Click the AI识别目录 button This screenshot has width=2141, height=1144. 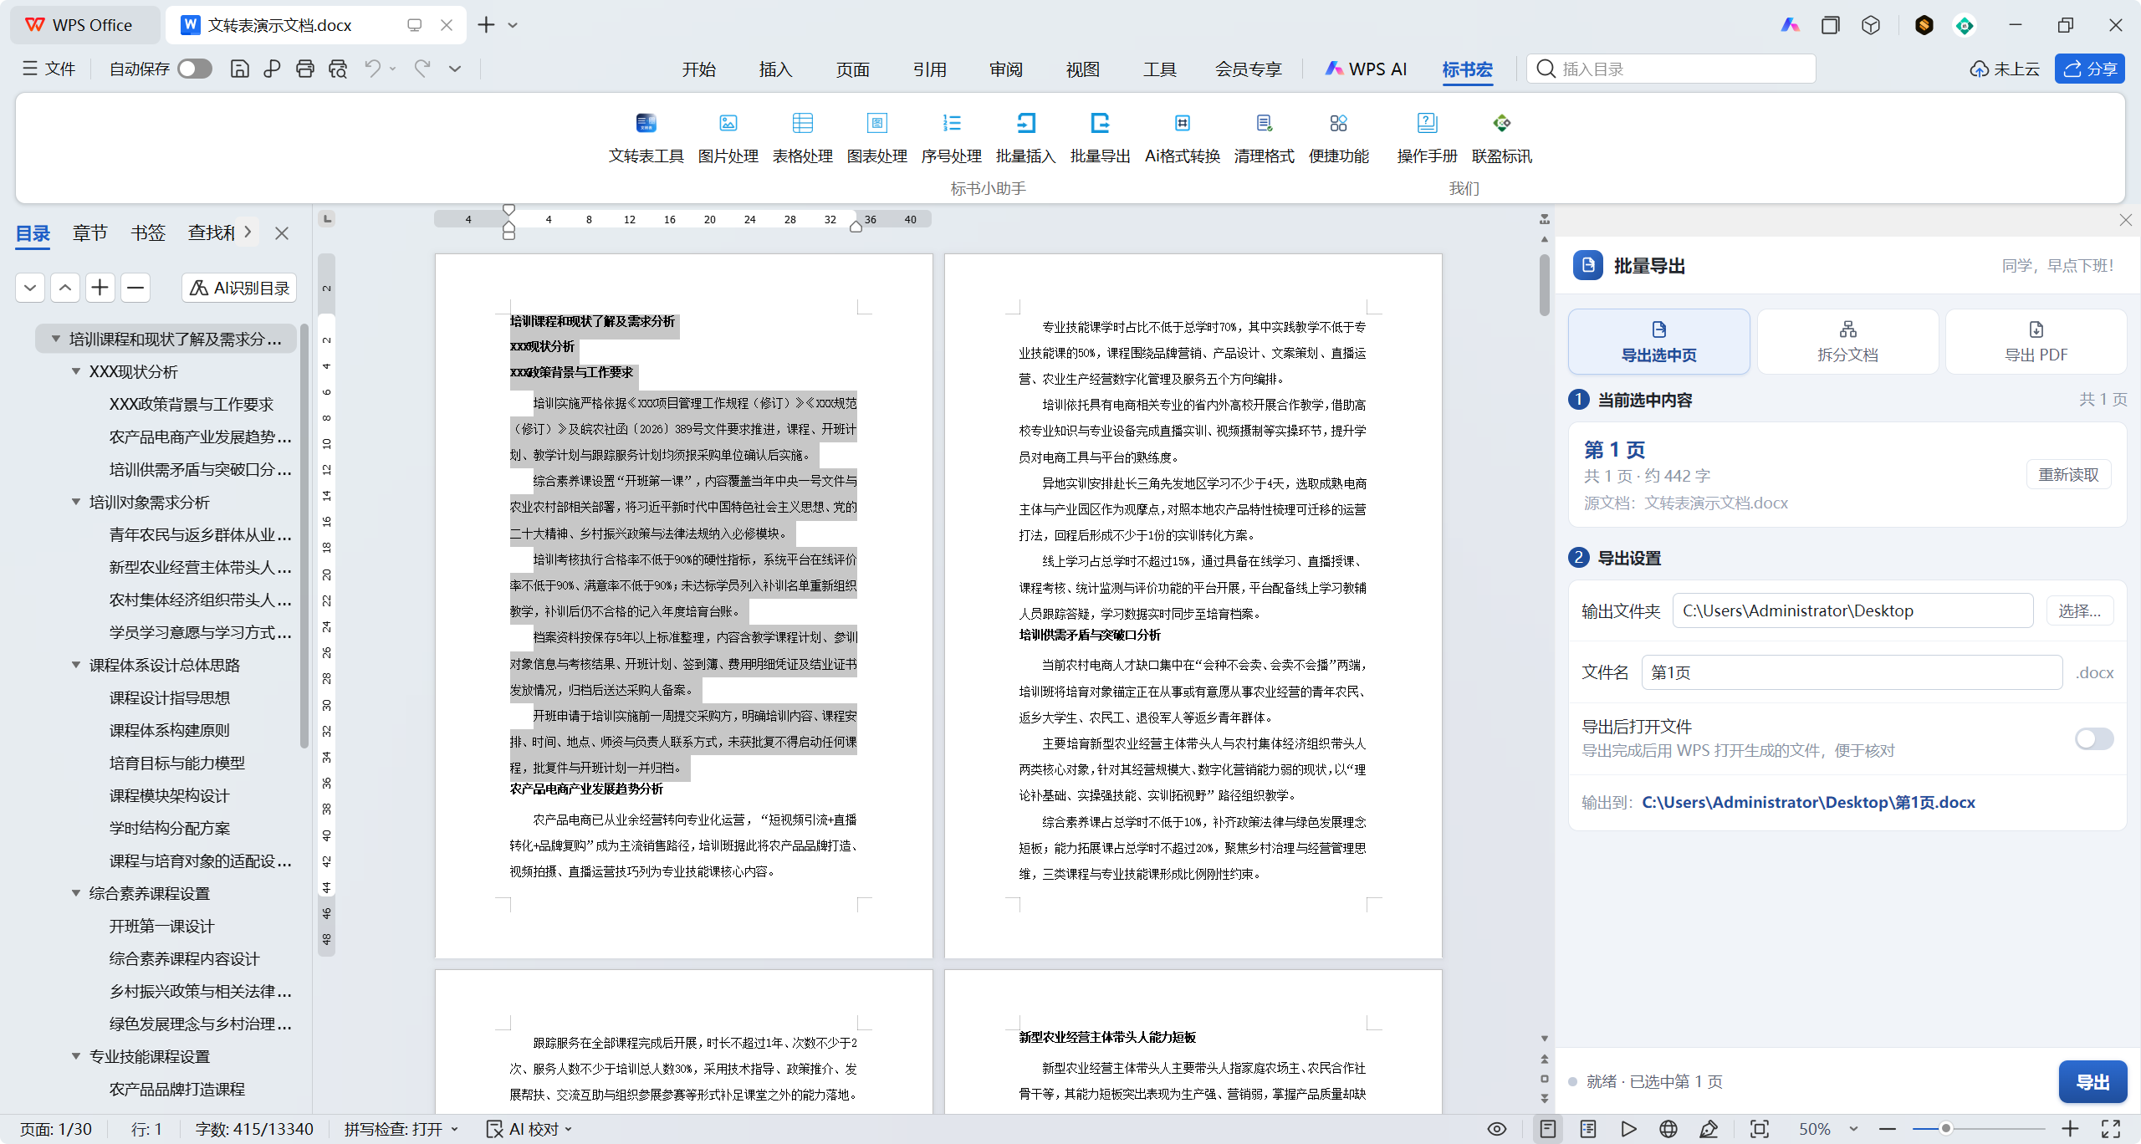(239, 288)
